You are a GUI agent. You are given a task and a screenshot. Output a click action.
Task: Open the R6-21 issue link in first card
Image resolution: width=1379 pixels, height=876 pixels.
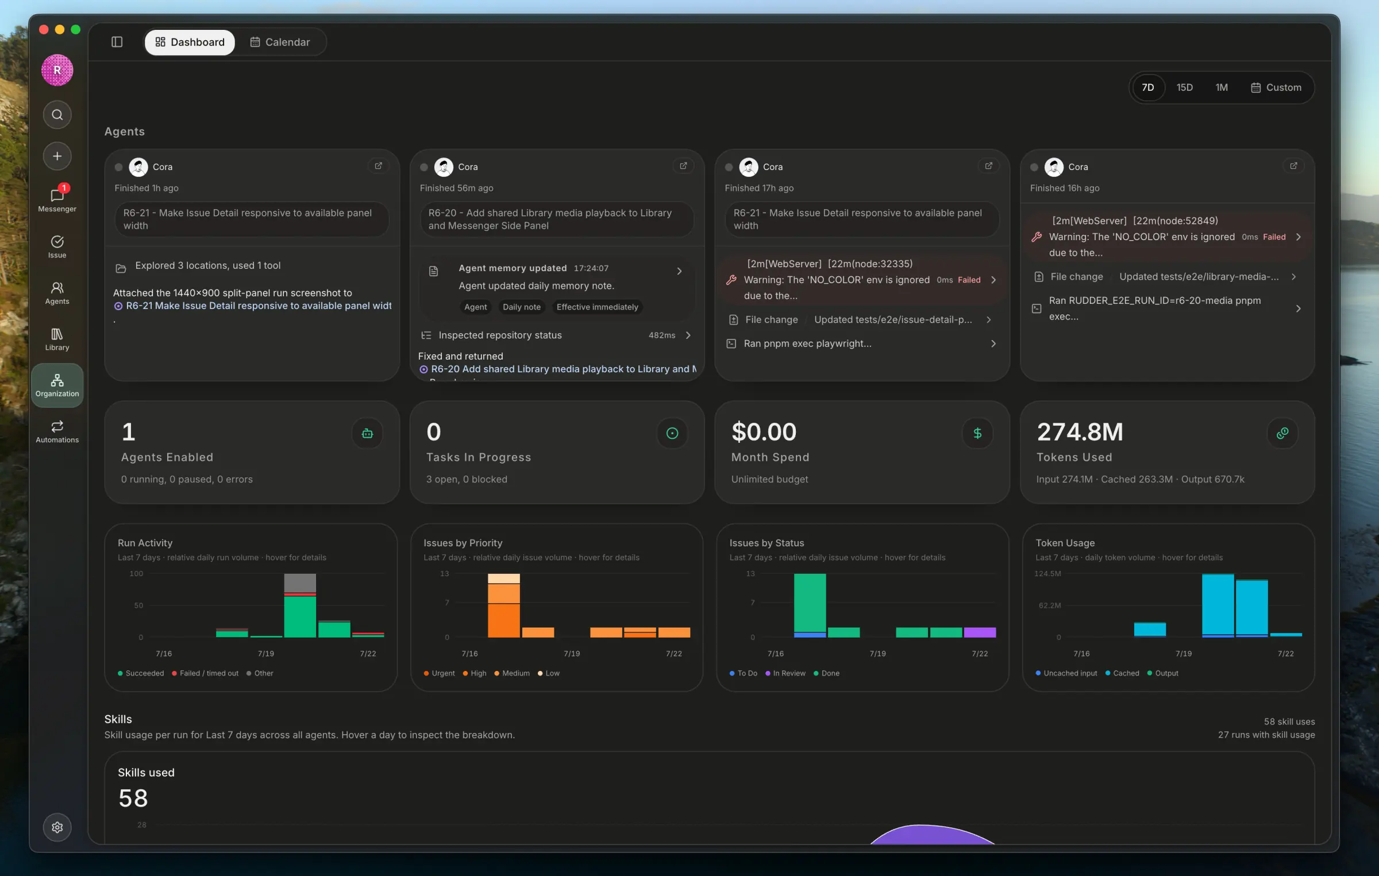point(253,306)
